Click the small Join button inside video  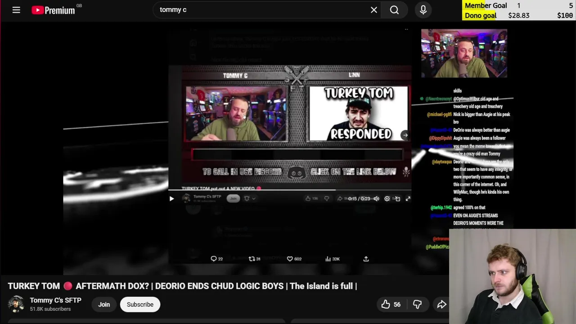click(x=233, y=198)
